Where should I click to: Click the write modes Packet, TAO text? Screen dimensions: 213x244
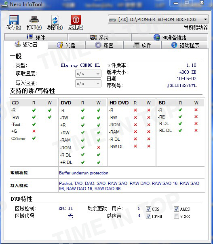pos(129,186)
